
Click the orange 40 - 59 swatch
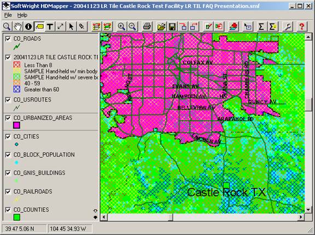pyautogui.click(x=17, y=83)
